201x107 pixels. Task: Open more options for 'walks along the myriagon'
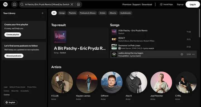pos(193,54)
